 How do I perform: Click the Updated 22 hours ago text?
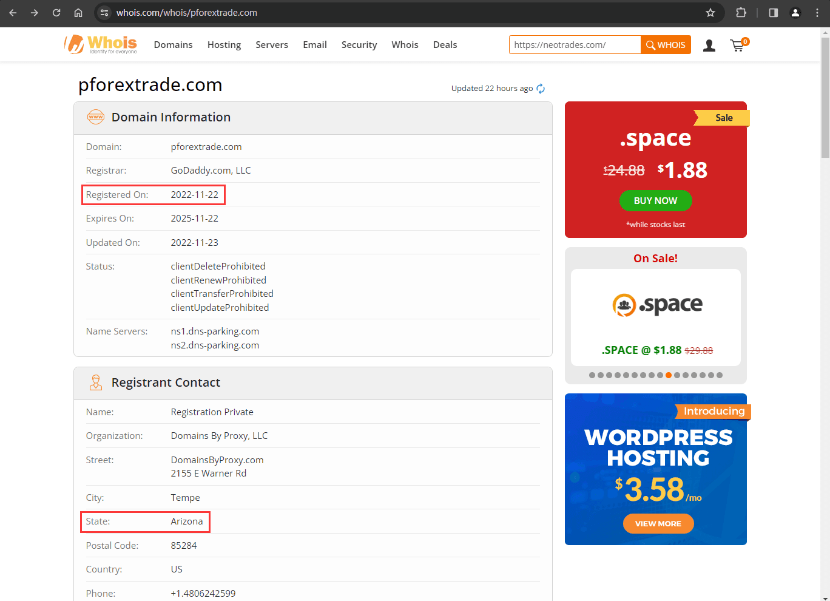pyautogui.click(x=492, y=89)
